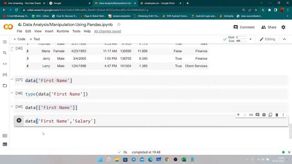292x164 pixels.
Task: Open the View menu
Action: coord(38,31)
